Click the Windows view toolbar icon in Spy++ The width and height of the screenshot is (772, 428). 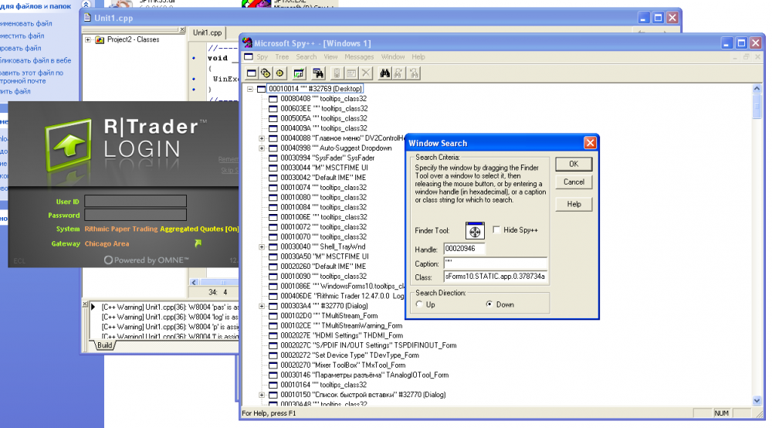[x=251, y=73]
